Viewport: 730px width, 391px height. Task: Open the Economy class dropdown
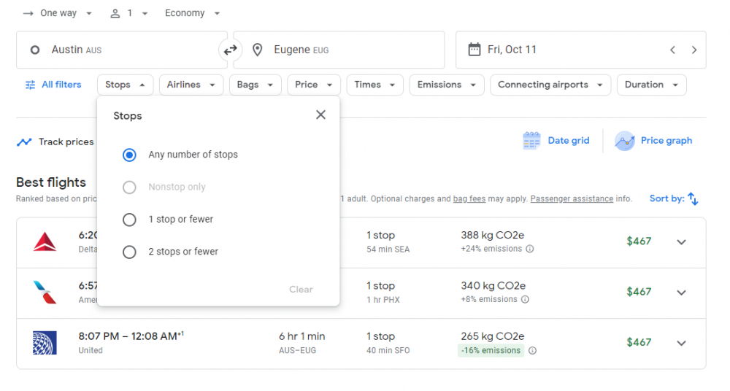[192, 13]
